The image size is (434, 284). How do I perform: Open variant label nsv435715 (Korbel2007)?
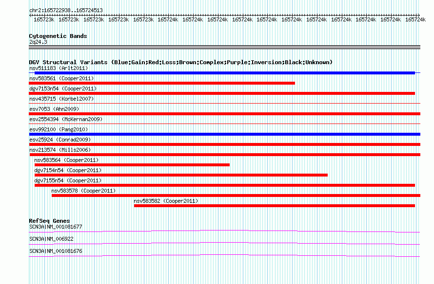[61, 99]
